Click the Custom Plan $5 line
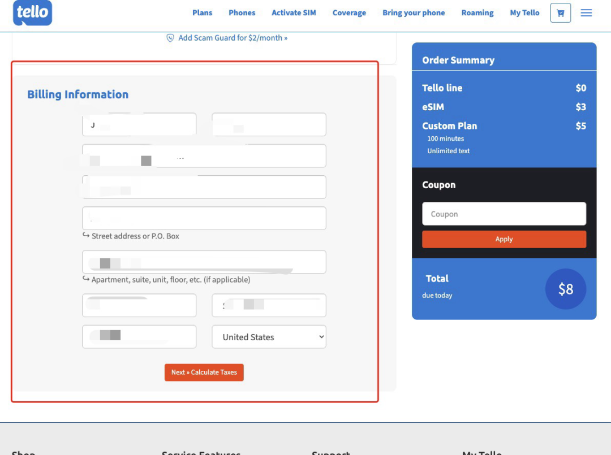The image size is (611, 455). [504, 126]
